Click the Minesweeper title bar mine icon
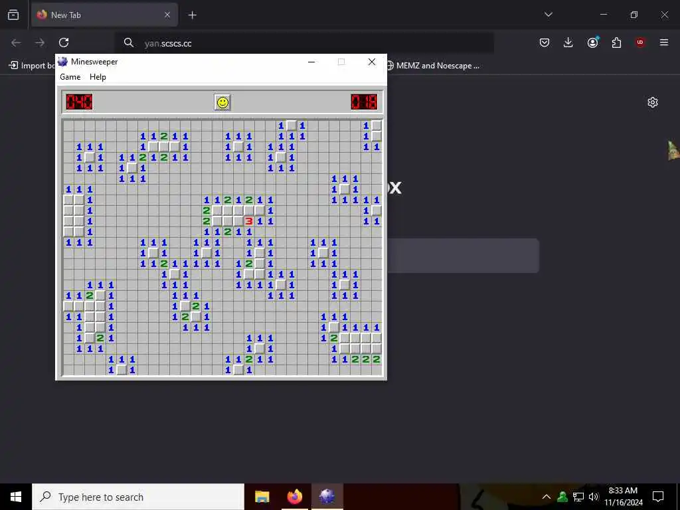The width and height of the screenshot is (680, 510). click(x=63, y=62)
